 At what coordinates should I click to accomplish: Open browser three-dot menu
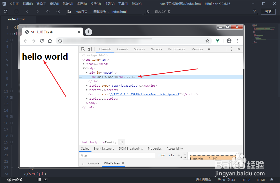click(x=237, y=41)
